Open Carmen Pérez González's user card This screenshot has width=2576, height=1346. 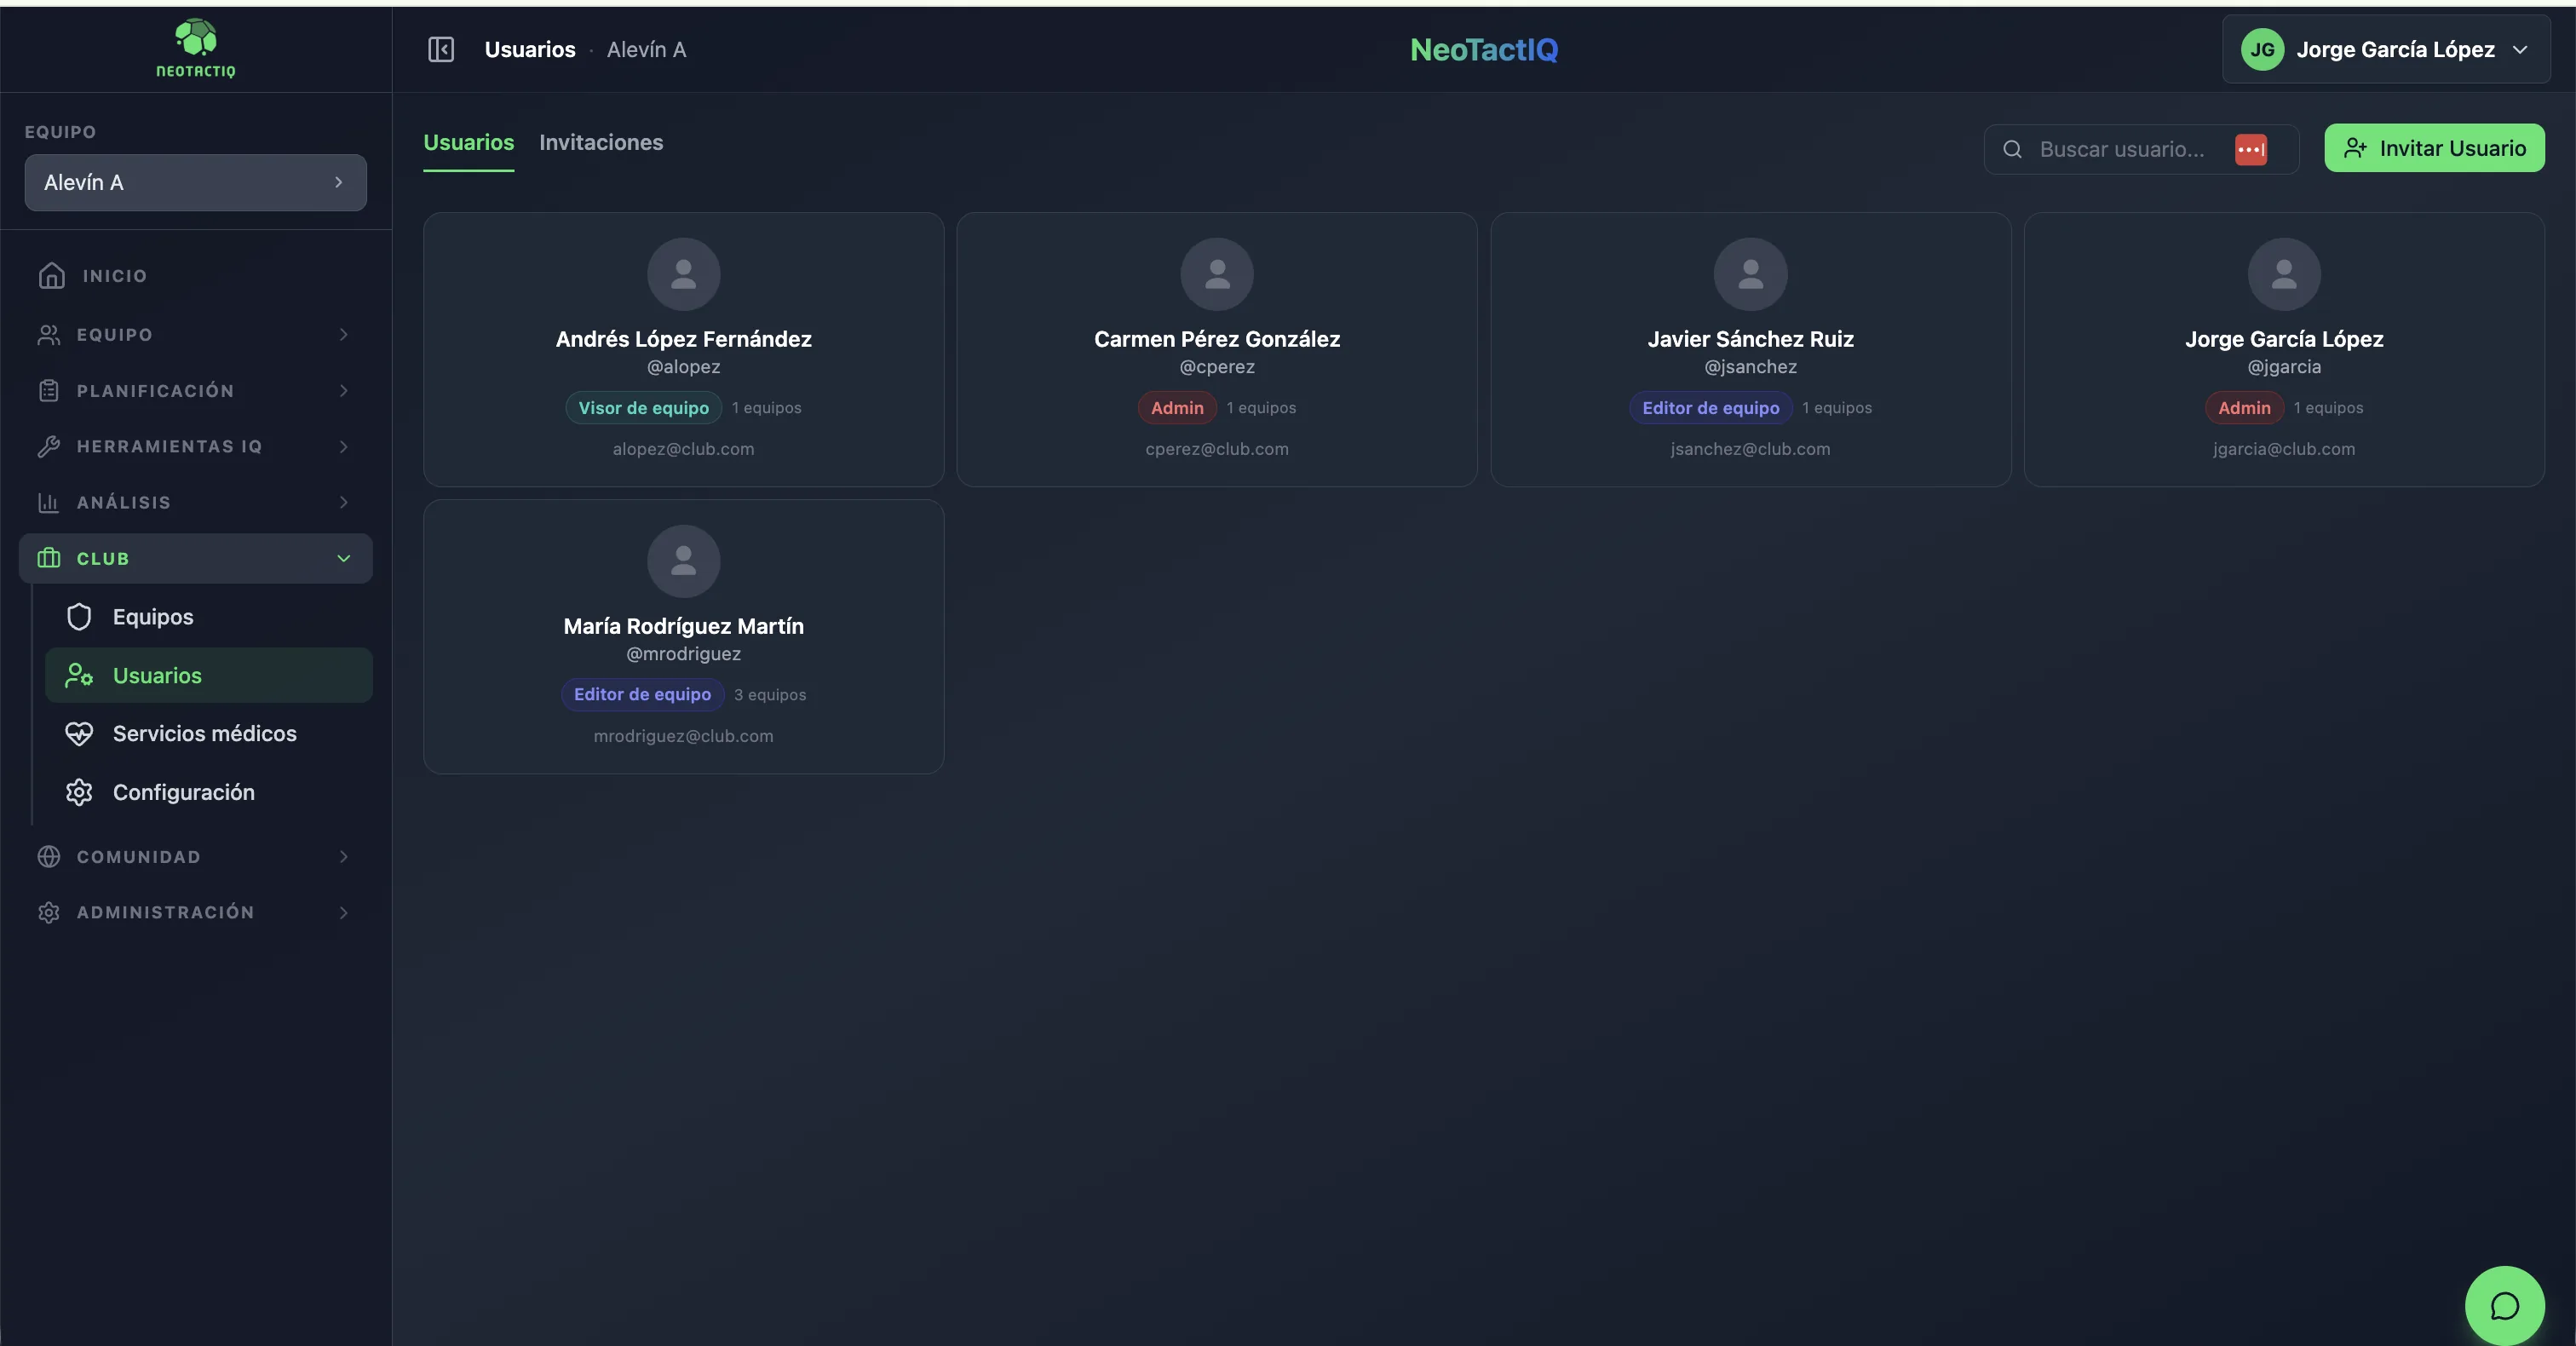(x=1217, y=349)
